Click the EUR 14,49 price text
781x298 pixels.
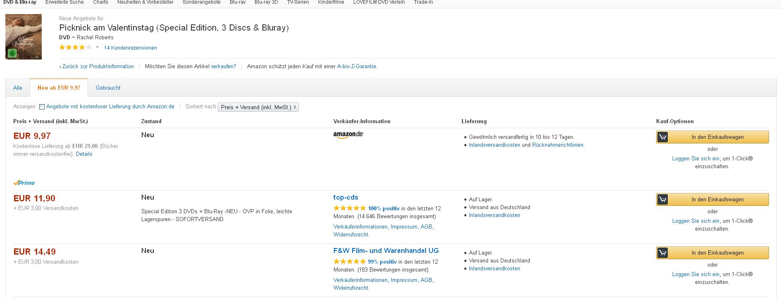[35, 252]
